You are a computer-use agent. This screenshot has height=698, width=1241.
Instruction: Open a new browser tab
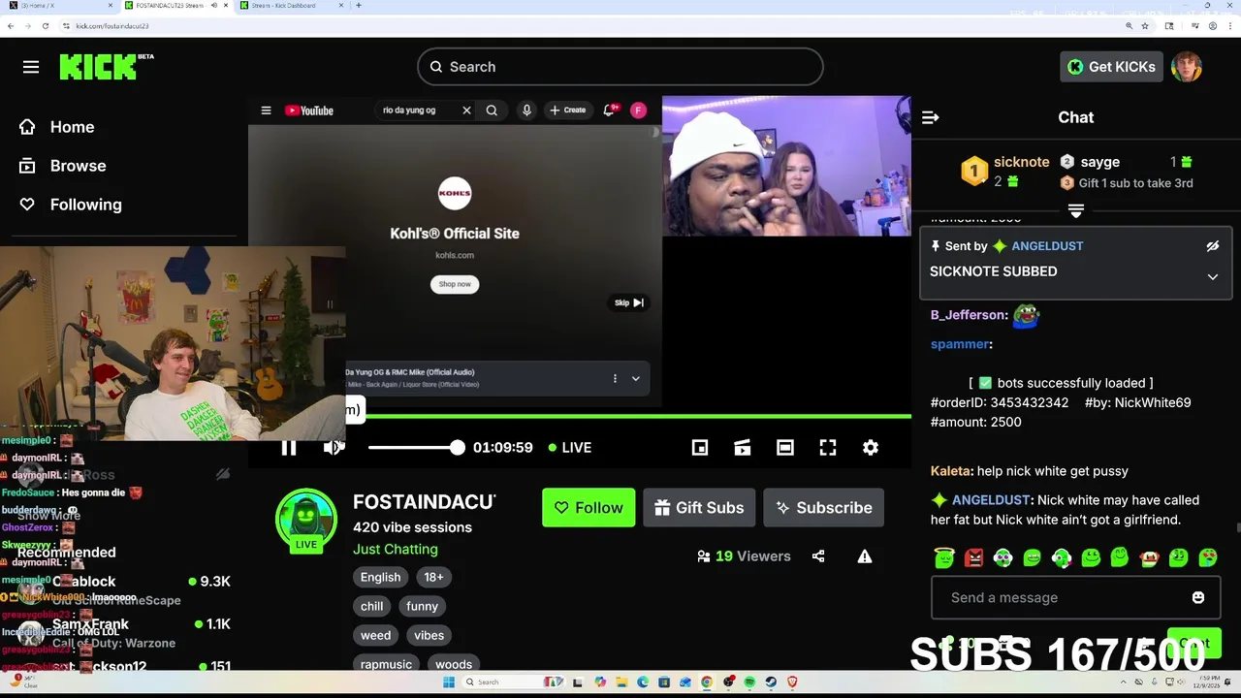coord(359,6)
